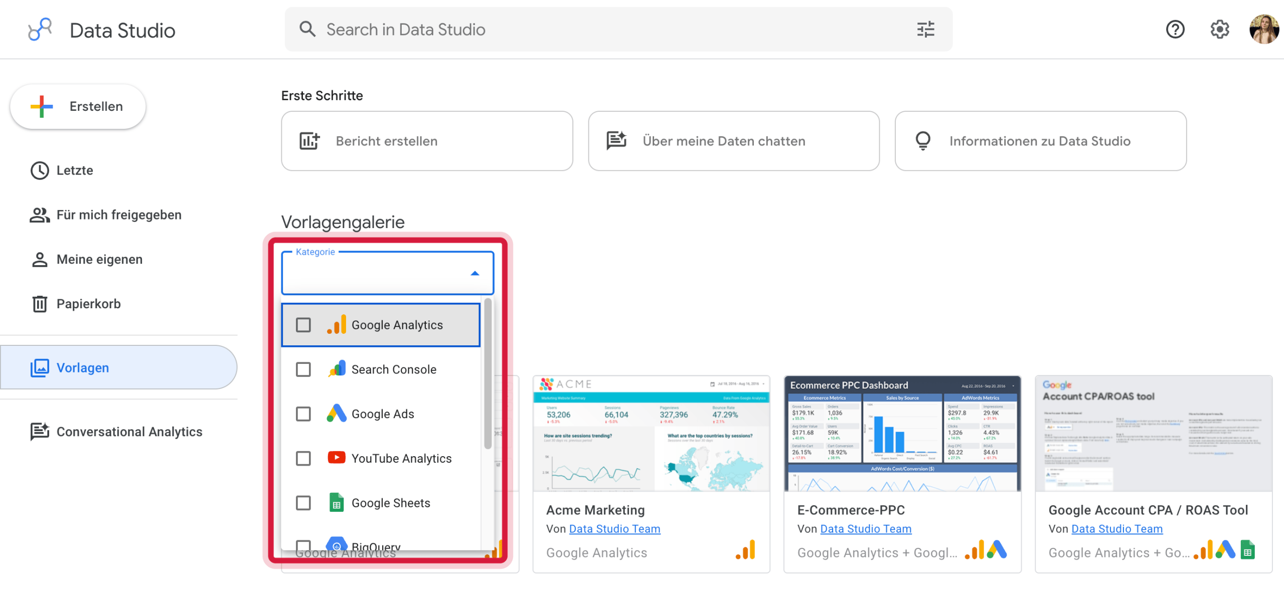Click the colorful plus icon in Erstellen
The height and width of the screenshot is (598, 1284).
point(42,106)
